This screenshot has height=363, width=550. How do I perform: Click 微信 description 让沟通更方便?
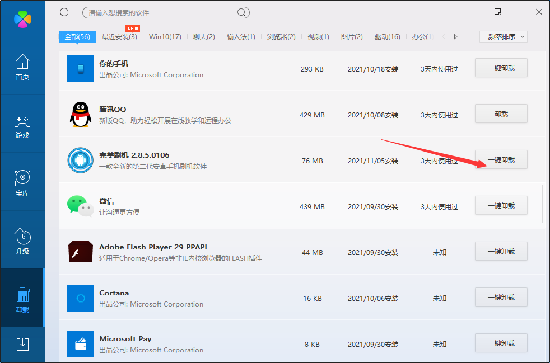(x=119, y=213)
